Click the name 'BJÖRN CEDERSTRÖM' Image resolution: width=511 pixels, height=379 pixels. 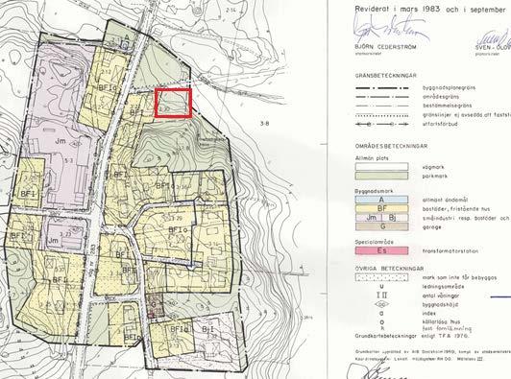pyautogui.click(x=385, y=47)
